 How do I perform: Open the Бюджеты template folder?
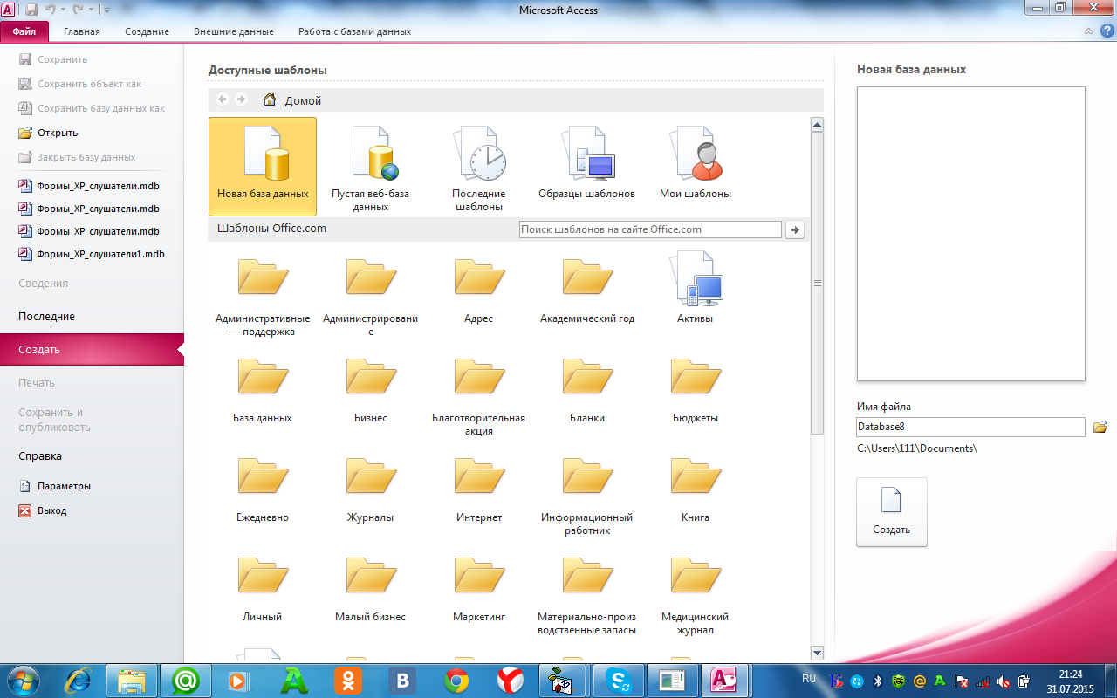(696, 391)
